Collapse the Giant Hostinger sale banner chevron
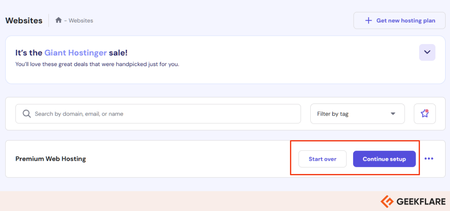Screen dimensions: 450x211 tap(427, 52)
